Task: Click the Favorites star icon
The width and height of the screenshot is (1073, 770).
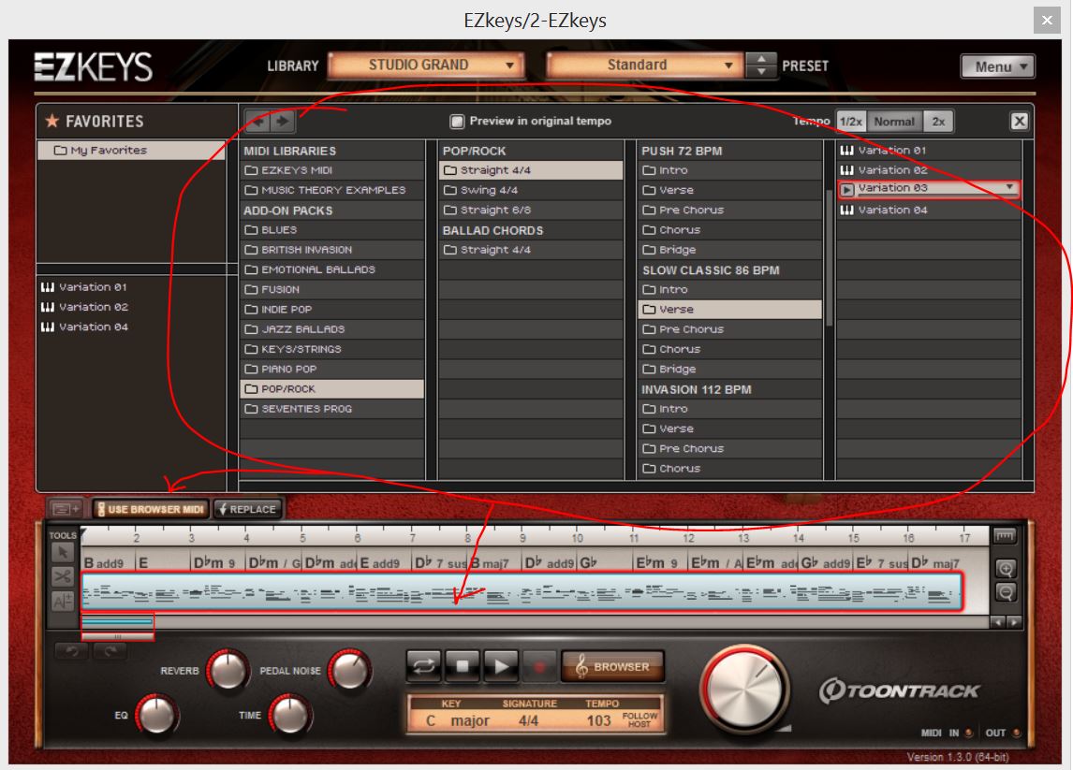Action: [x=52, y=121]
